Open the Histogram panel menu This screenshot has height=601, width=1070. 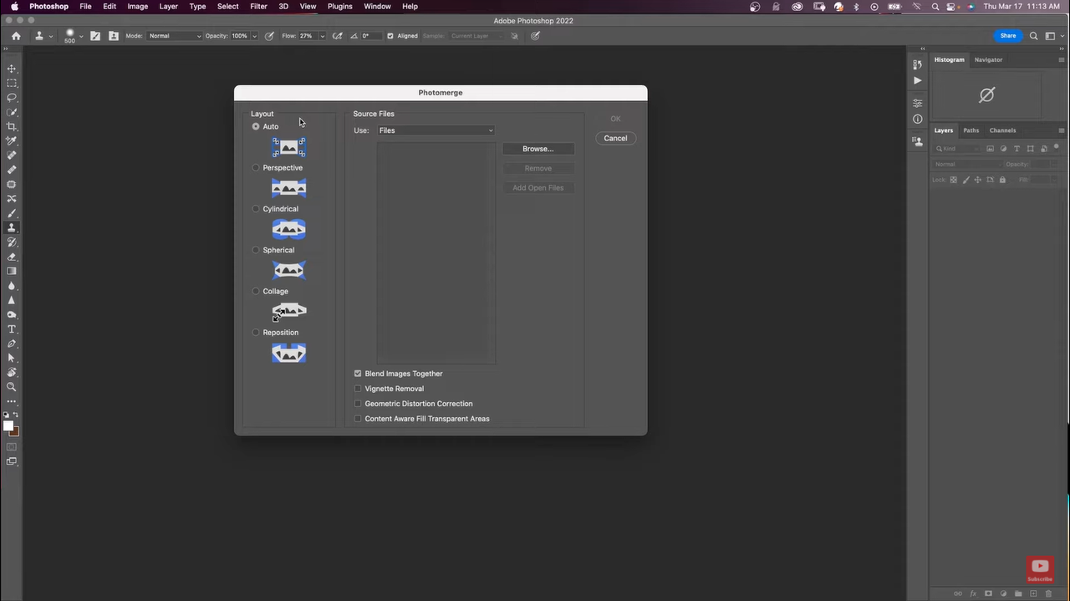pos(1062,59)
